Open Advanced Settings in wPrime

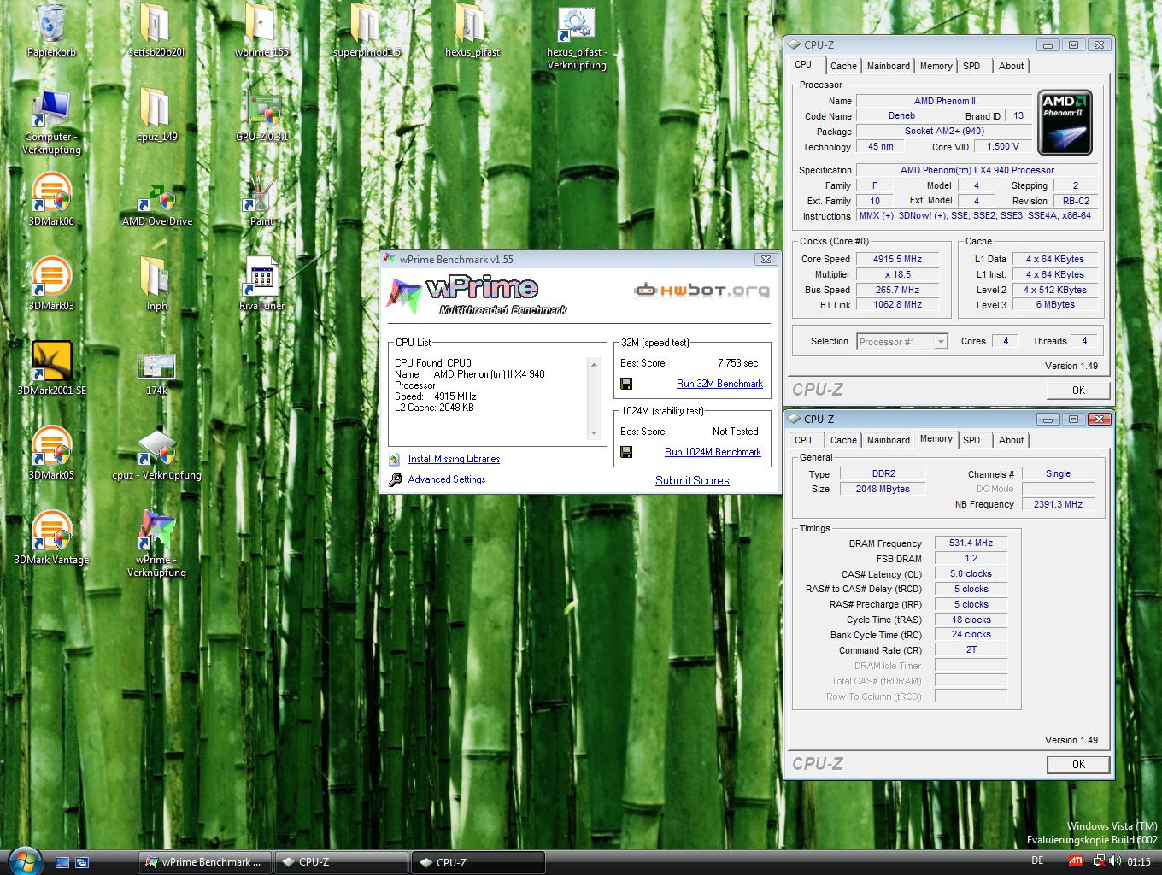(x=446, y=479)
